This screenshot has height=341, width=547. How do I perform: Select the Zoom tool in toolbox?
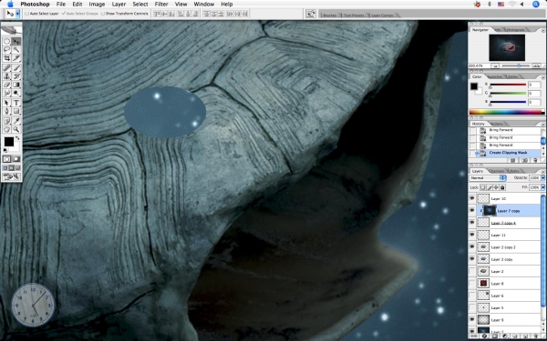16,129
